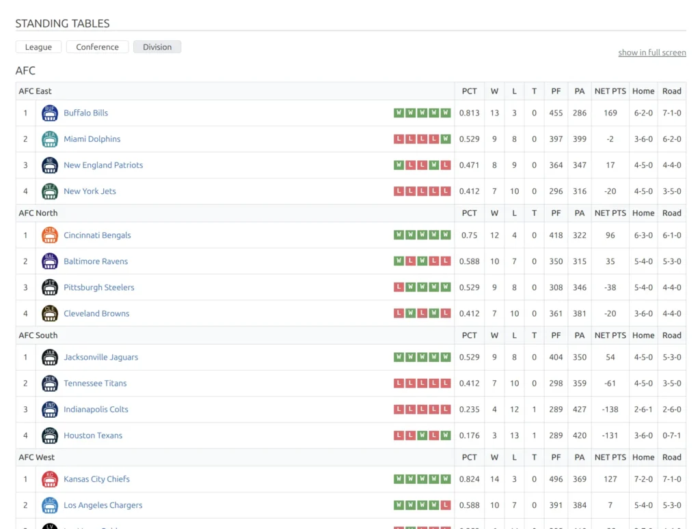Click the Miami Dolphins latest W result badge

(446, 139)
